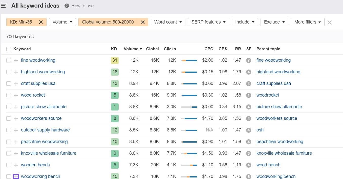The height and width of the screenshot is (179, 343).
Task: Check the outdoor supply hardware row checkbox
Action: 9,130
